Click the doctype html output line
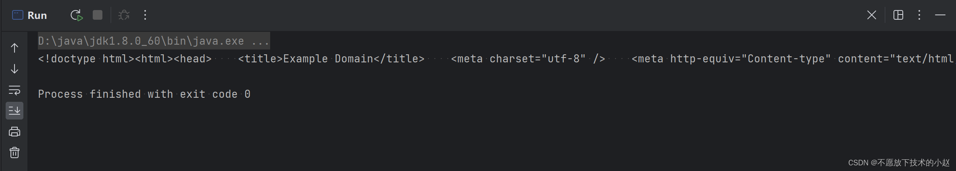 (496, 59)
